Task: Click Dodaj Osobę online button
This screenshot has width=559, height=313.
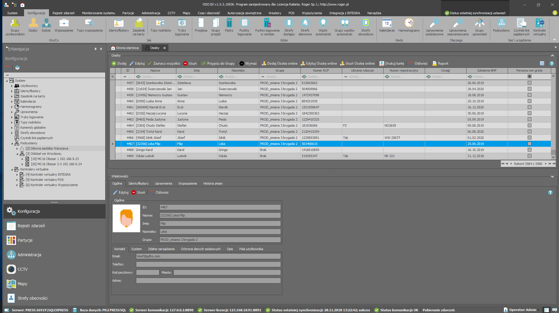Action: [x=279, y=63]
